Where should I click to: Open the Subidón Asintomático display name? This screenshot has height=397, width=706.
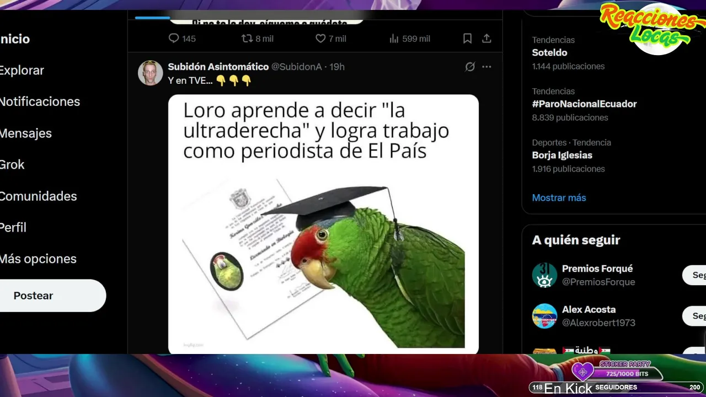pyautogui.click(x=218, y=67)
